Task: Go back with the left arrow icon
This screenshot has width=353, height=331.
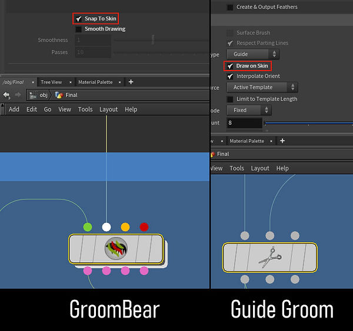Action: click(6, 95)
